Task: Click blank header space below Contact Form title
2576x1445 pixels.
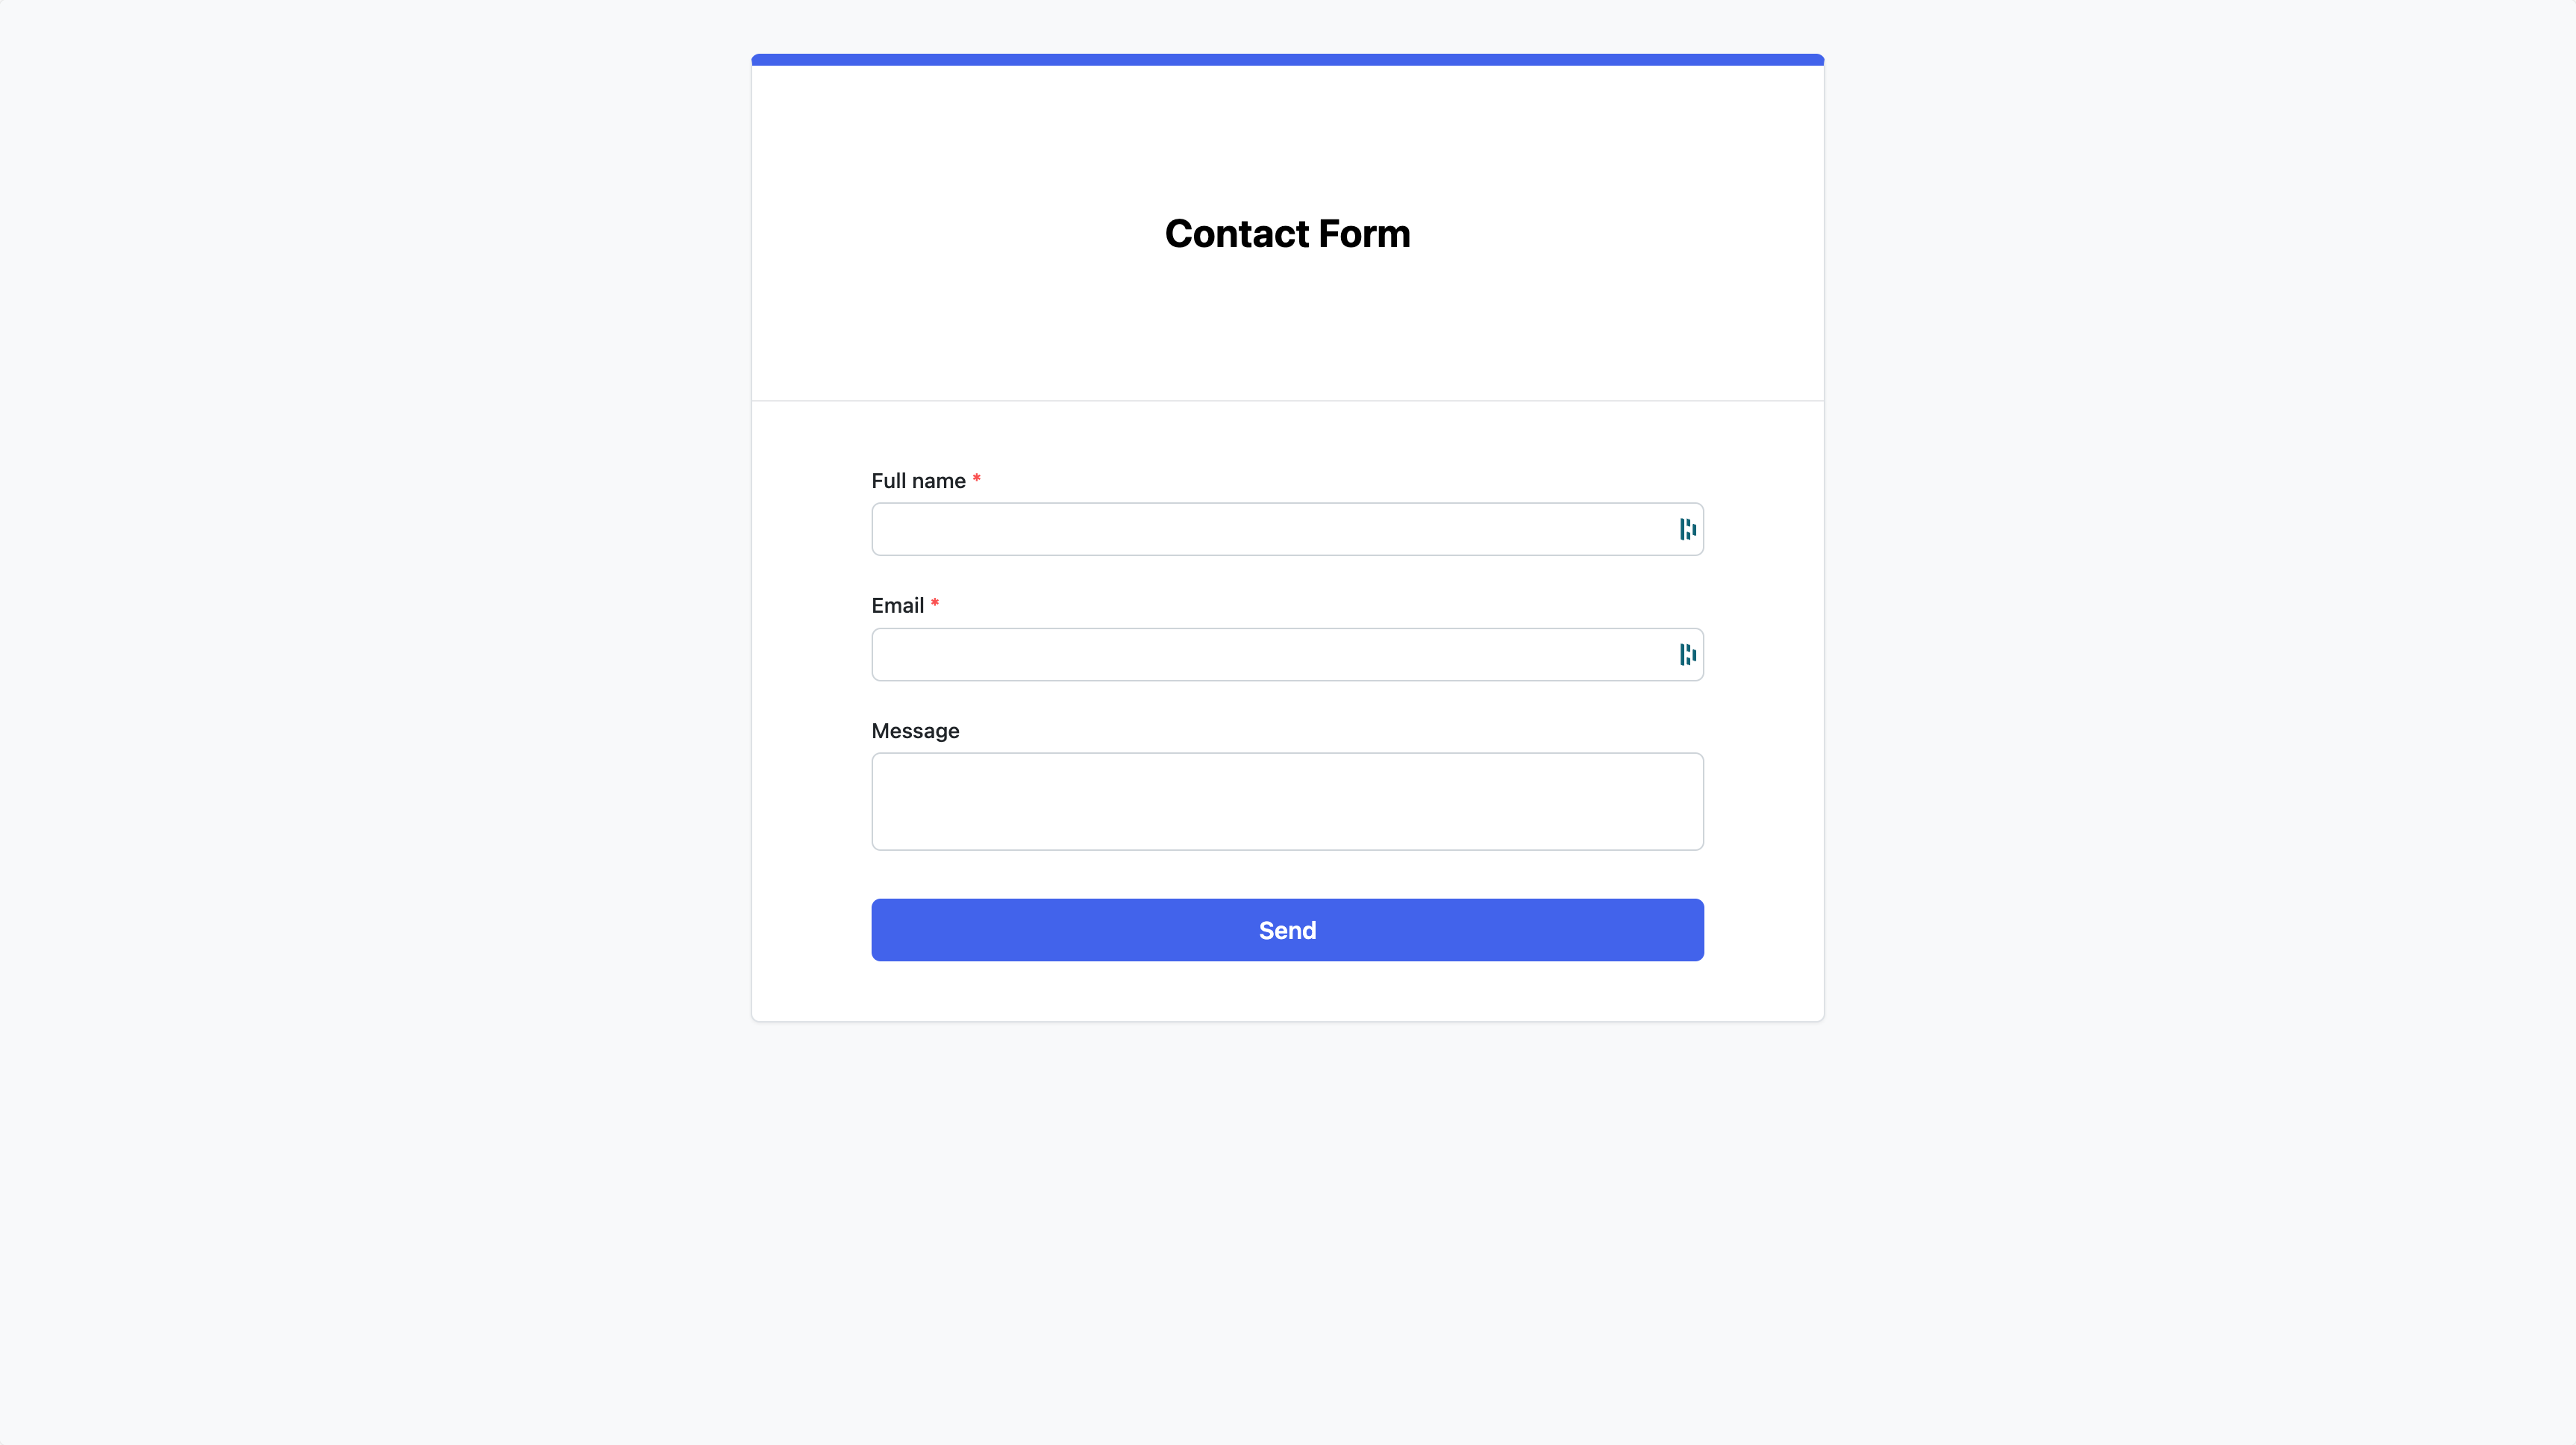Action: tap(1287, 330)
